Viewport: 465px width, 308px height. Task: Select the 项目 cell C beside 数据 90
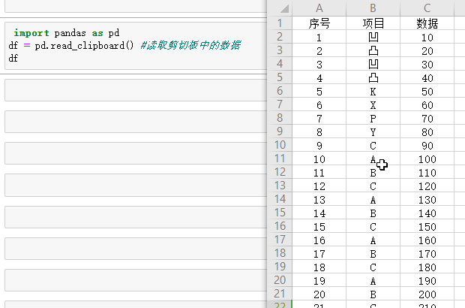(x=373, y=146)
